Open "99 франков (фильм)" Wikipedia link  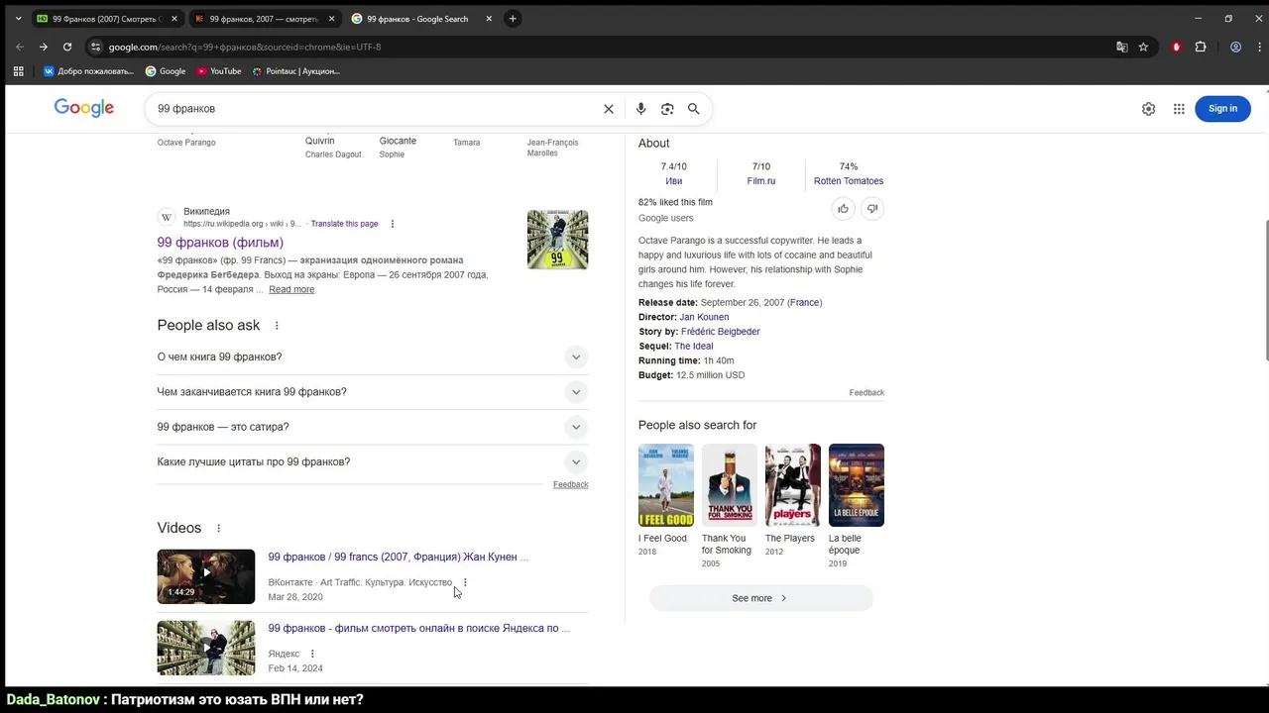220,243
